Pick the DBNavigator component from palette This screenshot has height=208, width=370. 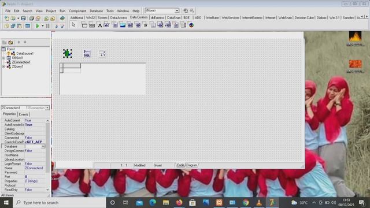pos(92,25)
